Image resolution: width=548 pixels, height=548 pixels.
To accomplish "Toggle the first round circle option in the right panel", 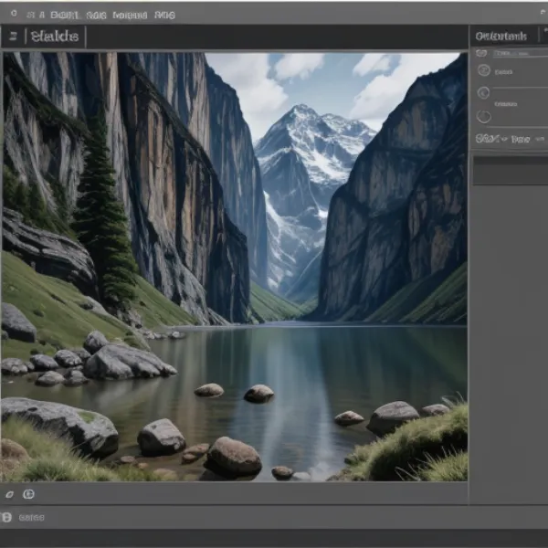I will 484,70.
